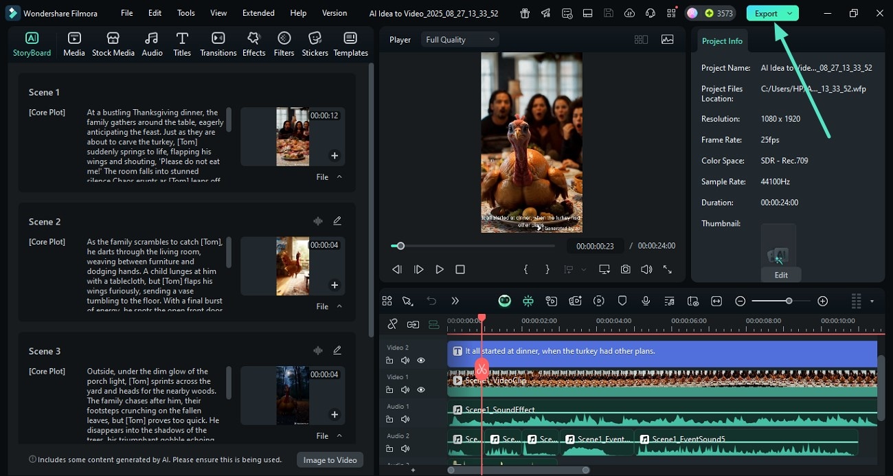Viewport: 893px width, 476px height.
Task: Open the Version menu
Action: click(x=335, y=13)
